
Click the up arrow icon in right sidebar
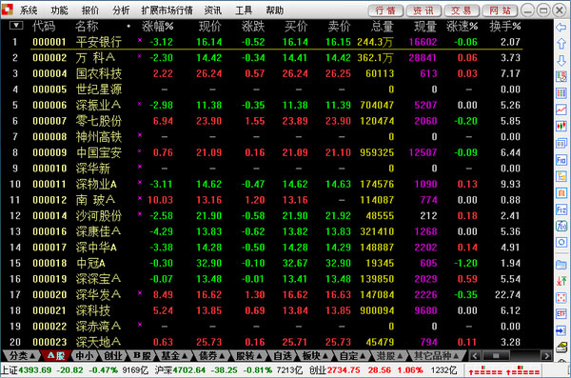pyautogui.click(x=561, y=44)
